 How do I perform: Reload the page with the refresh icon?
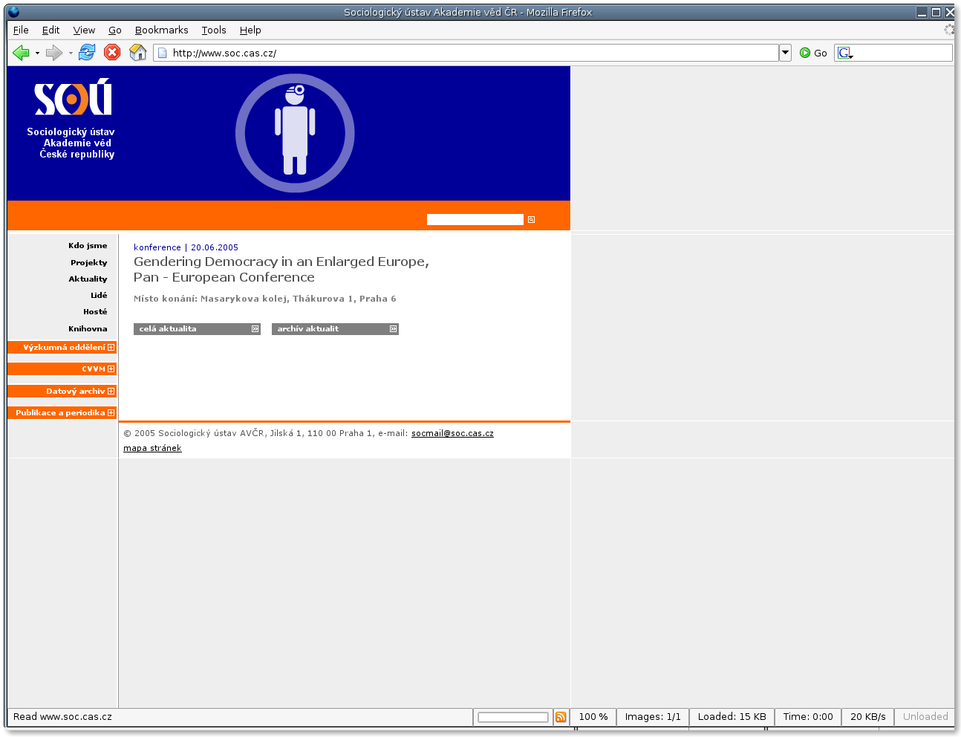pos(87,52)
